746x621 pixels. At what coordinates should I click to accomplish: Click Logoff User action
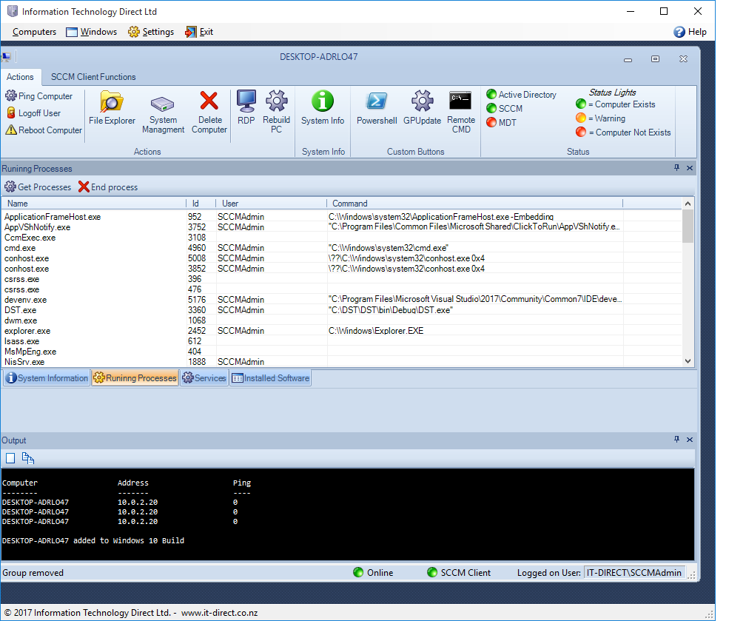[34, 113]
